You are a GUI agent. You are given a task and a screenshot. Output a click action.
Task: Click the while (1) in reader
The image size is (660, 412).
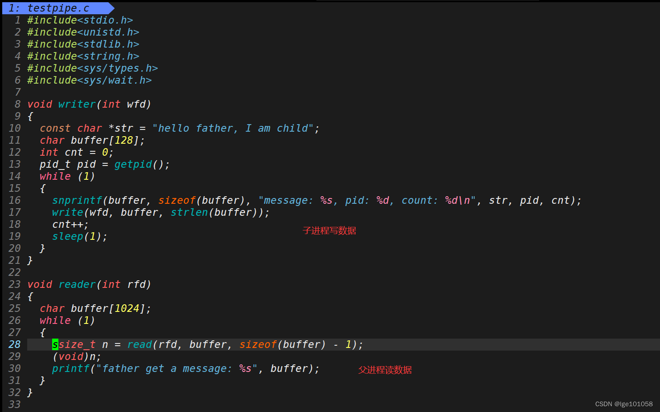[67, 321]
